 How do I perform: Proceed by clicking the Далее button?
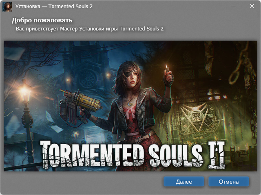(x=184, y=182)
